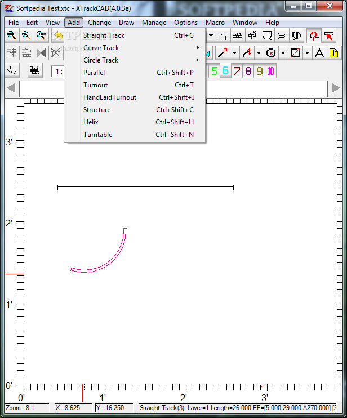This screenshot has height=418, width=347.
Task: Choose Helix from Add menu
Action: point(135,122)
